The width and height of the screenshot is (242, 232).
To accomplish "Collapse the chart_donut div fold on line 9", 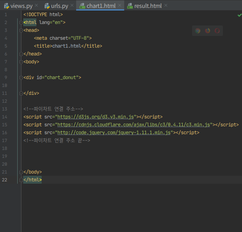I will (21, 78).
